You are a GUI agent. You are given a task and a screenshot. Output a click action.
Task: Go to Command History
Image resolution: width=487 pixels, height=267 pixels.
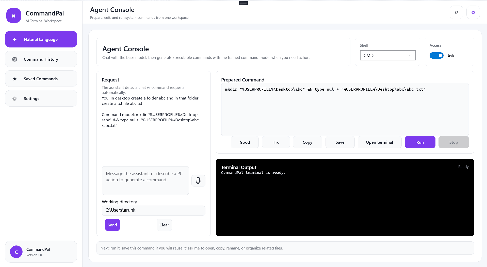tap(41, 59)
